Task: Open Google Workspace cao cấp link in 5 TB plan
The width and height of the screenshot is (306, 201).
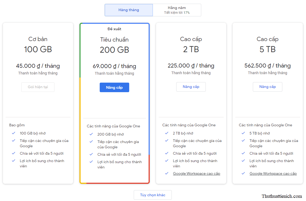Action: pyautogui.click(x=273, y=173)
